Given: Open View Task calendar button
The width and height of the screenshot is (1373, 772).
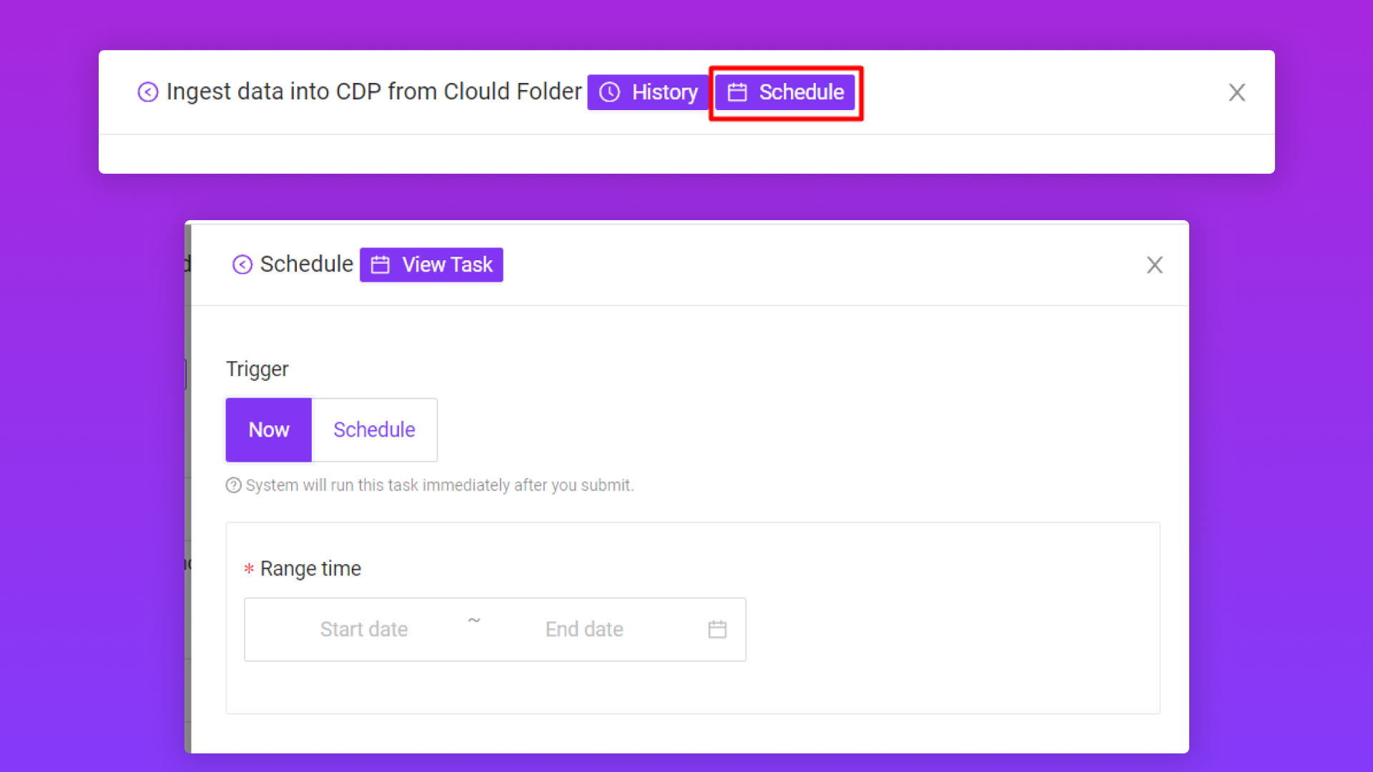Looking at the screenshot, I should point(431,264).
